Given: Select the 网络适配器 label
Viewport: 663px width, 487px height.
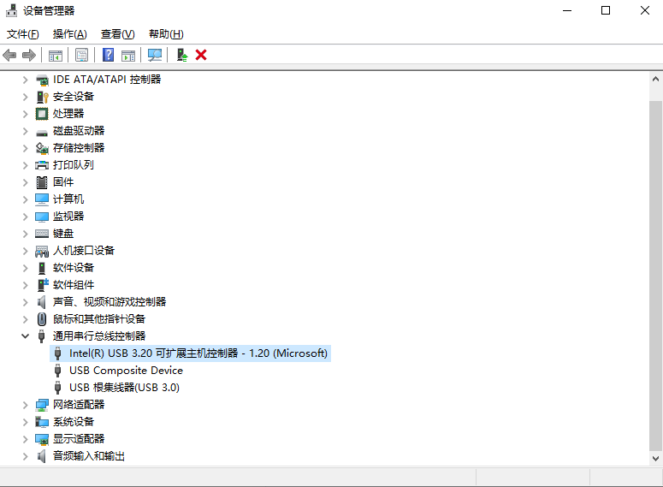Looking at the screenshot, I should tap(78, 405).
